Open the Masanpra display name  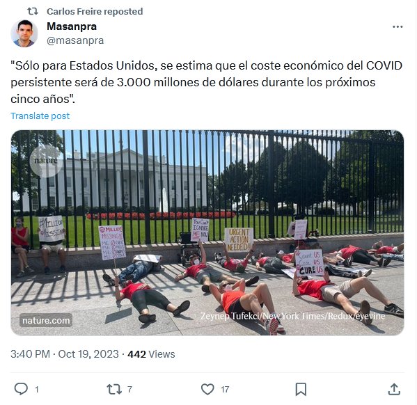click(x=72, y=26)
